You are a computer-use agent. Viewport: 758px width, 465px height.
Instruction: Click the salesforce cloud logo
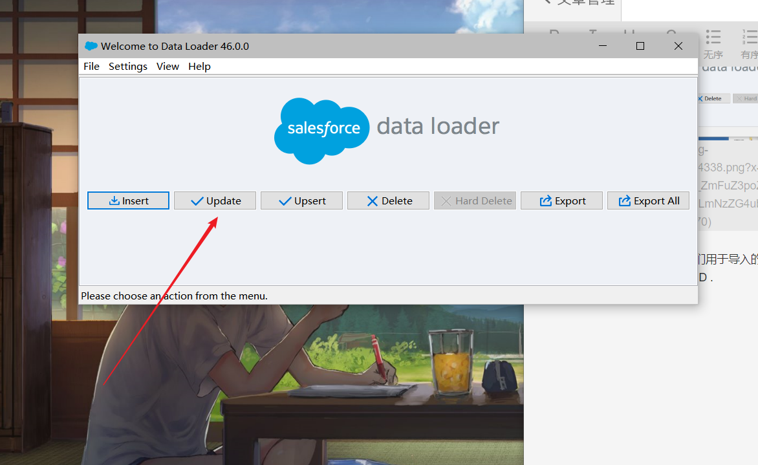(321, 131)
